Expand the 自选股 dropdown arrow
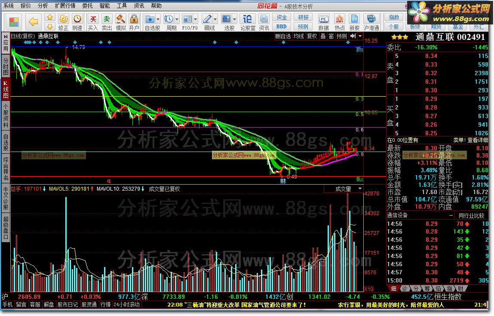The image size is (494, 316). coord(158,19)
